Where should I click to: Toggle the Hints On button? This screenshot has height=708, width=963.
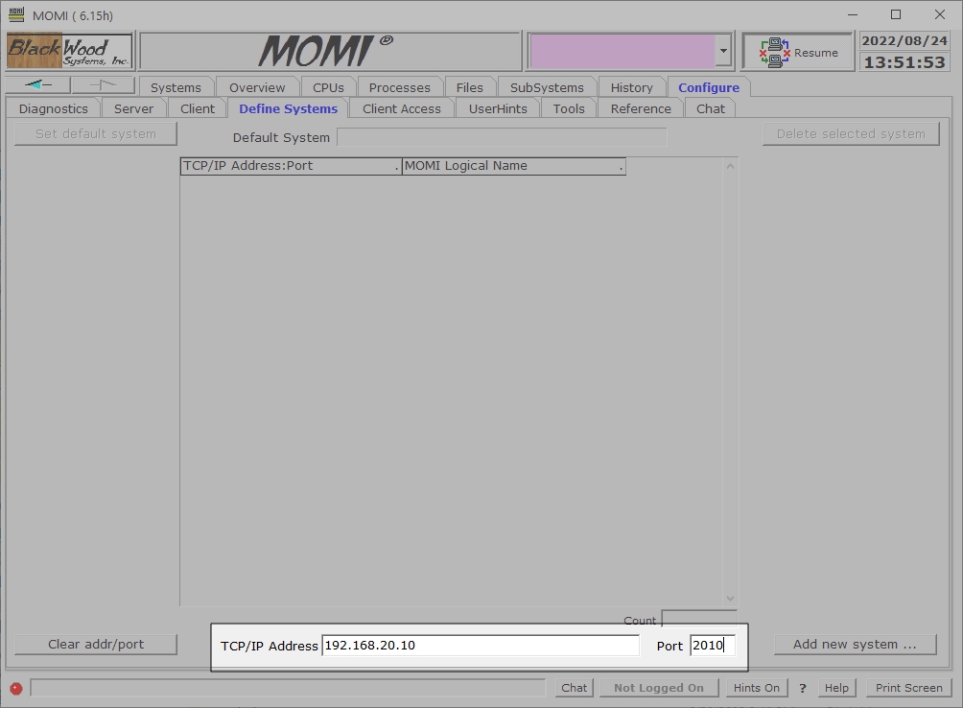tap(757, 688)
